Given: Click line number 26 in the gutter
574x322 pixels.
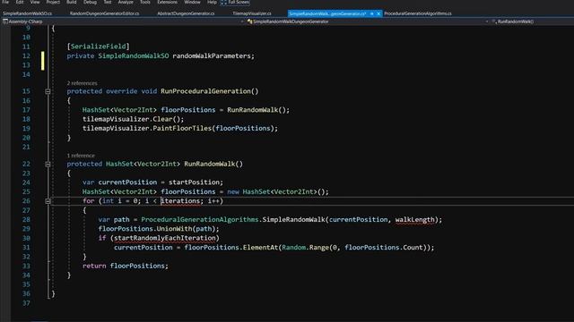Looking at the screenshot, I should point(26,201).
